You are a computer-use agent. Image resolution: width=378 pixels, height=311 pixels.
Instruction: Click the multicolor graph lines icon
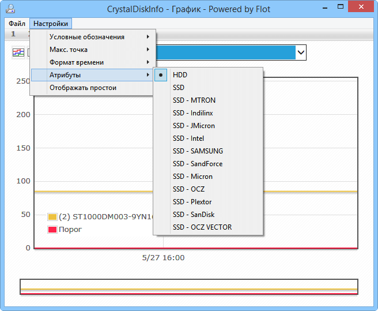pos(18,52)
